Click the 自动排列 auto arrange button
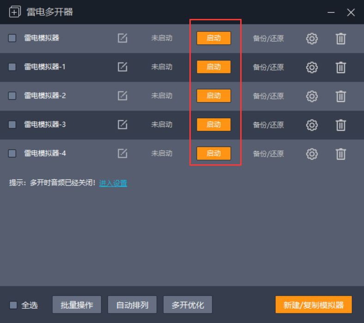Viewport: 364px width, 323px height. (x=132, y=305)
